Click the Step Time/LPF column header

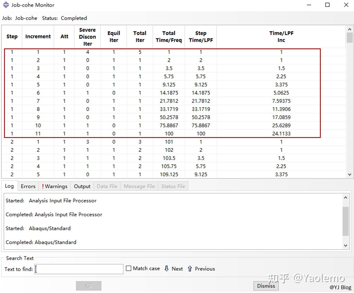coord(201,36)
